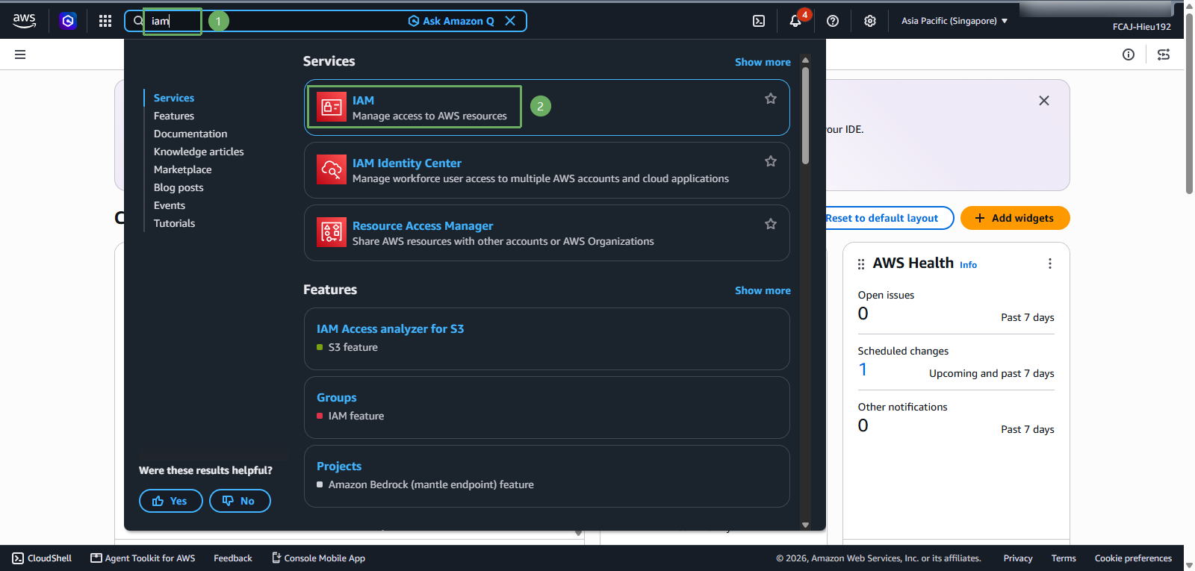1195x571 pixels.
Task: Click No for helpful results
Action: (240, 501)
